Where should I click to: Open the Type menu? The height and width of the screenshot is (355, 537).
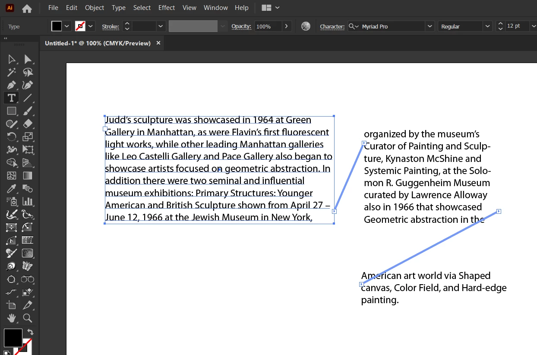(x=118, y=8)
